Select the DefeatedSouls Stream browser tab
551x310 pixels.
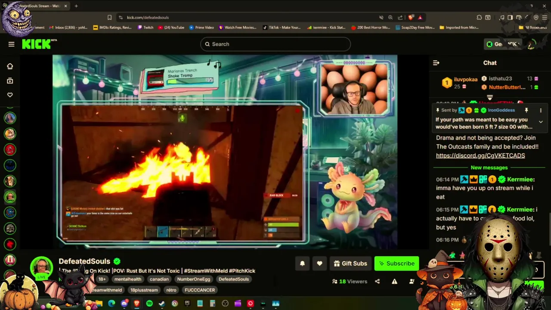39,6
